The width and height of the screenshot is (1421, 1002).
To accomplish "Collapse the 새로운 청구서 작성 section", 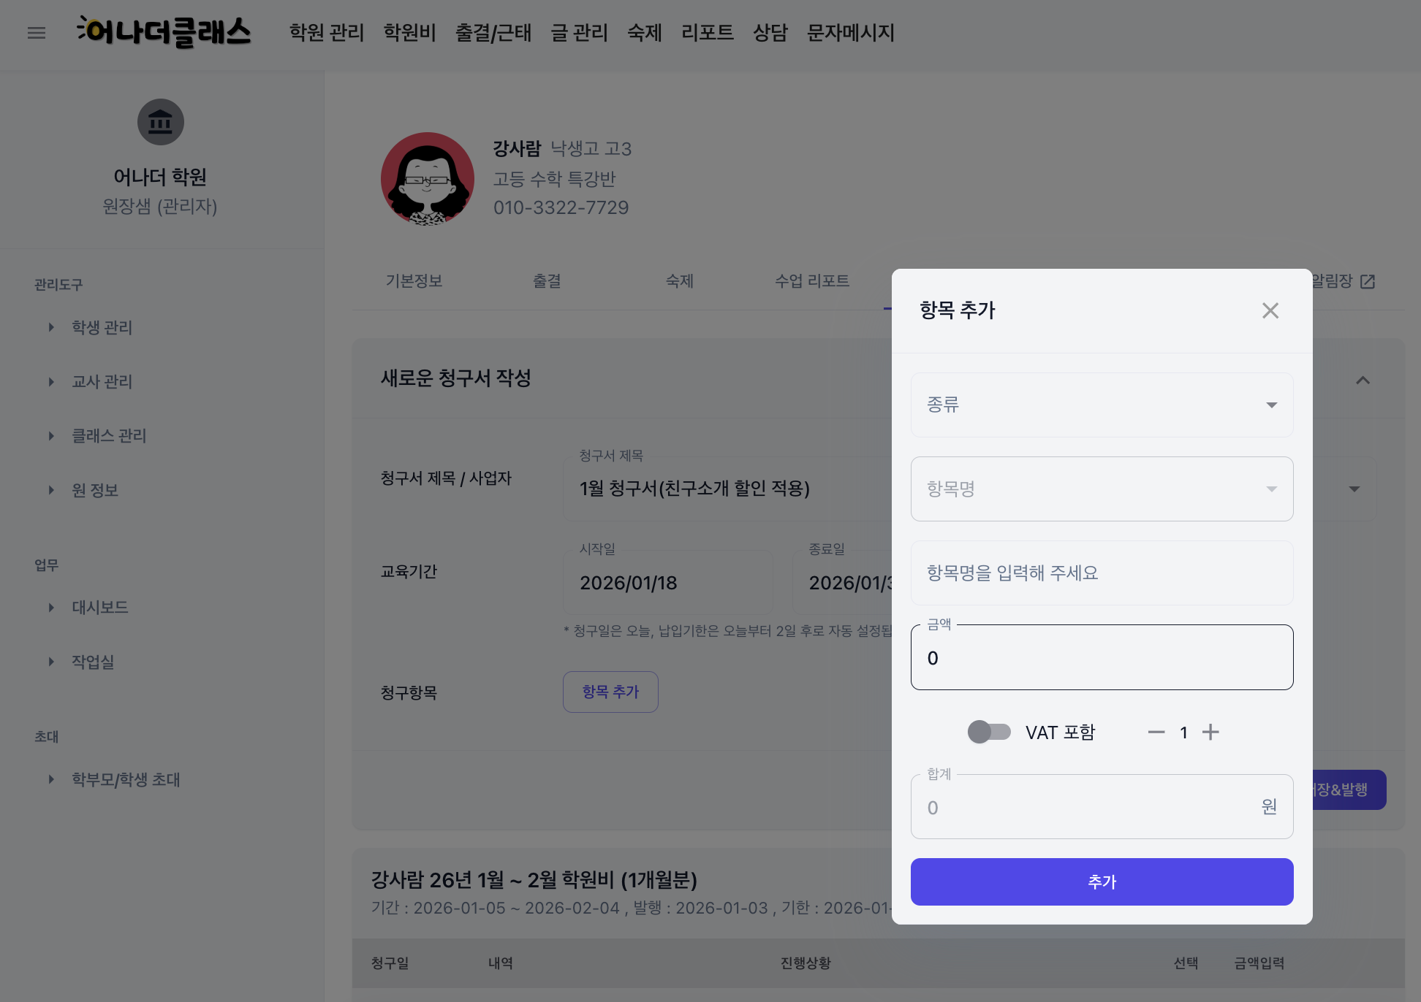I will [1363, 380].
